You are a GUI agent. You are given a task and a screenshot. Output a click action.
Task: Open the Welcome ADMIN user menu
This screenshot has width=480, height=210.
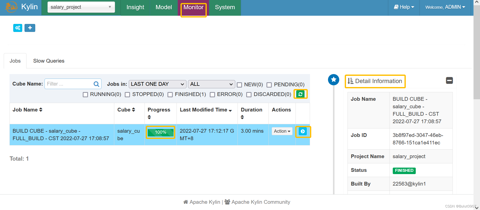click(445, 7)
